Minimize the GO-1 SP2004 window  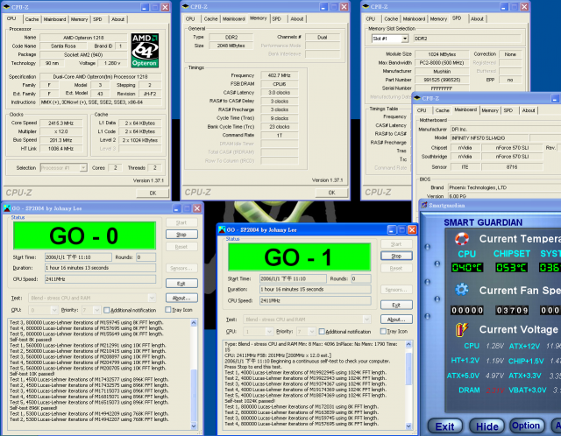click(x=392, y=229)
